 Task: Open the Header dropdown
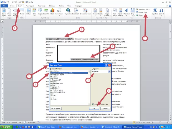pyautogui.click(x=95, y=12)
